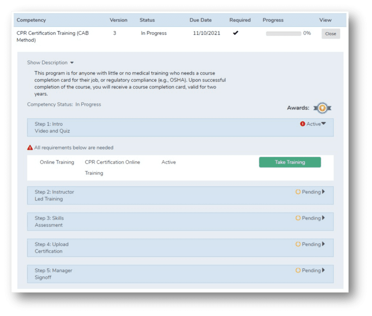The height and width of the screenshot is (316, 372).
Task: Toggle visibility of the competency description
Action: [50, 63]
